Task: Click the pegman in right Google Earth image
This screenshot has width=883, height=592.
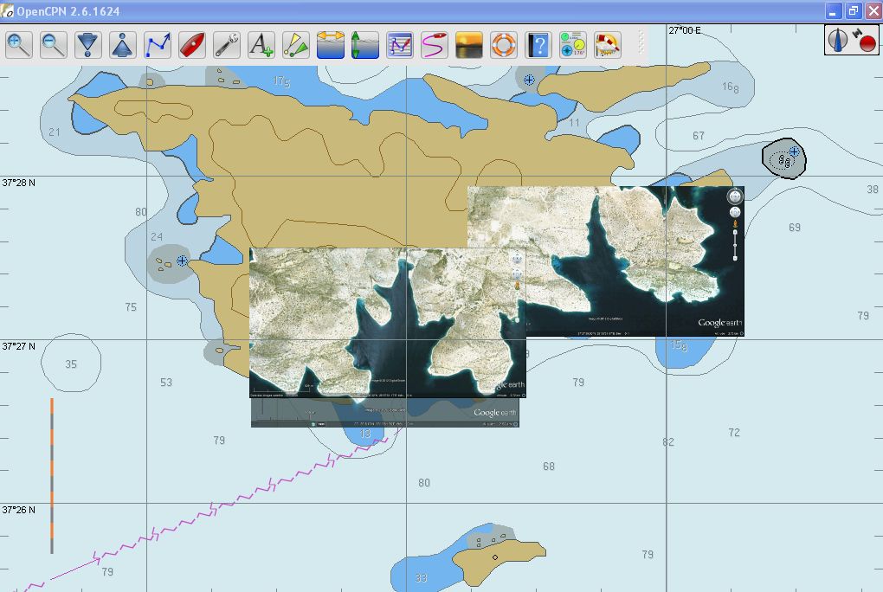Action: point(735,223)
